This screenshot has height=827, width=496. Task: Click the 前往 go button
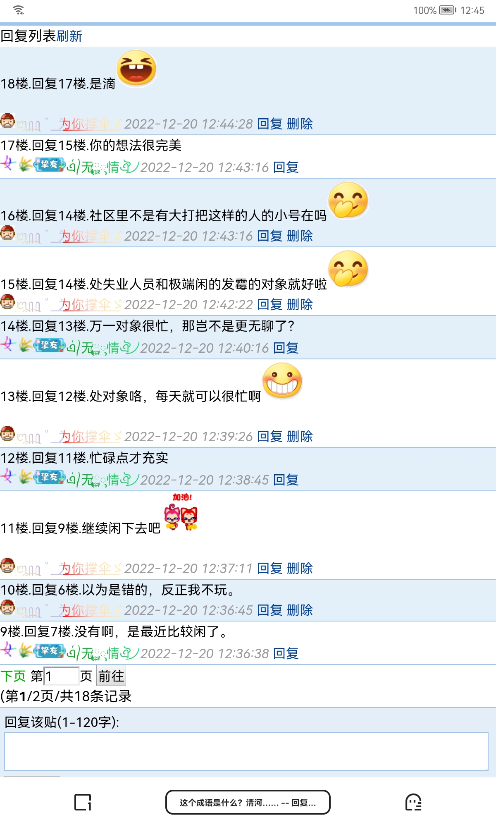(111, 676)
